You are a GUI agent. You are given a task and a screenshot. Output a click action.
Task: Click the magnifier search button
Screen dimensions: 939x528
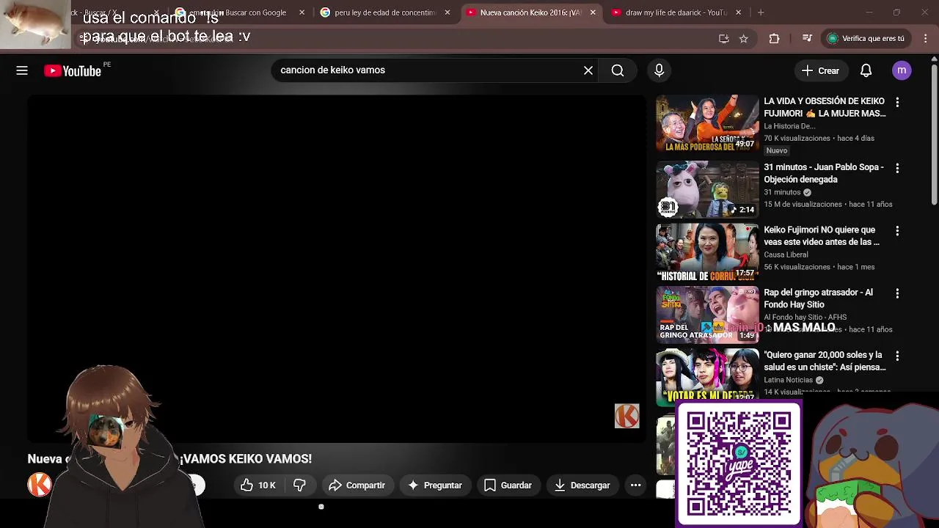(x=618, y=70)
